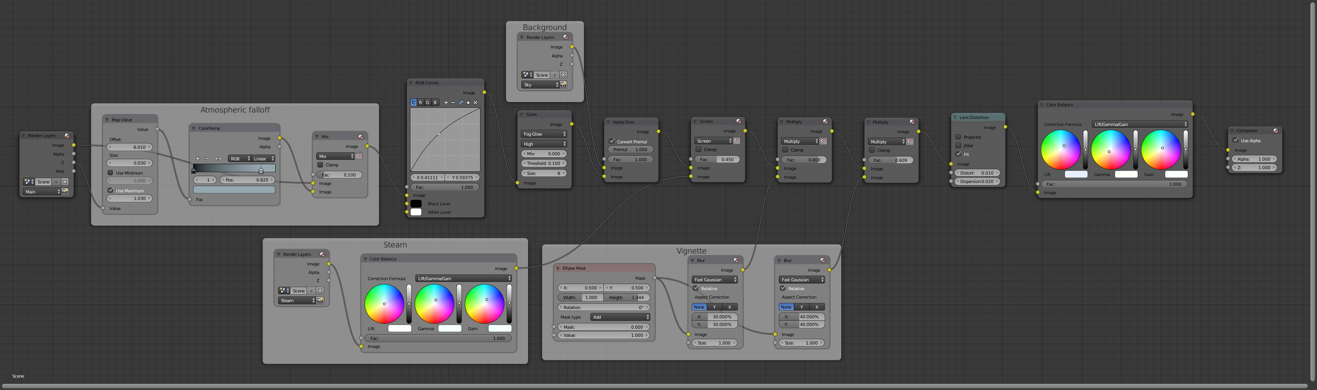This screenshot has height=390, width=1317.
Task: Open RGB Curves clipping options dot icon
Action: [x=468, y=103]
